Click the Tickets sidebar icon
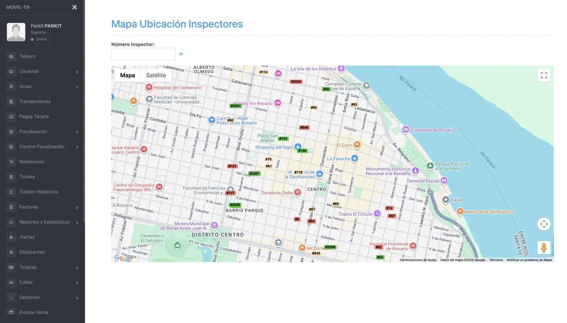Image resolution: width=567 pixels, height=323 pixels. coord(11,177)
